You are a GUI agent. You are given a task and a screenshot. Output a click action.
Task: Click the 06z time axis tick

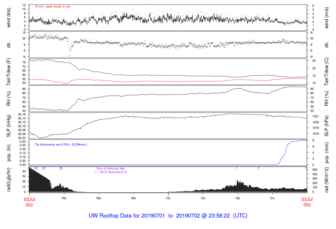[99, 198]
